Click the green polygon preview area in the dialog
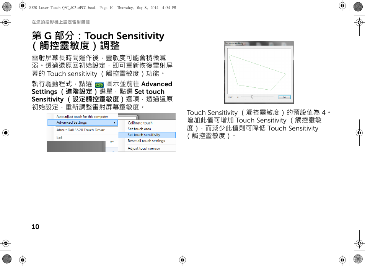The width and height of the screenshot is (365, 266). [x=259, y=71]
